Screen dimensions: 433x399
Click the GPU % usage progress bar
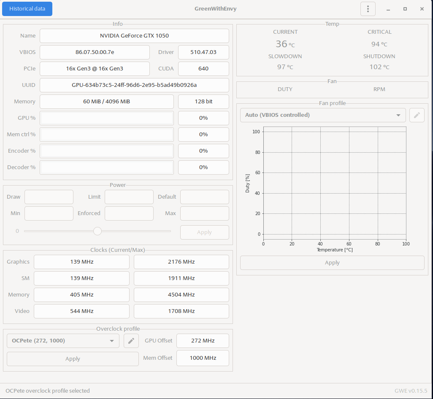click(107, 118)
